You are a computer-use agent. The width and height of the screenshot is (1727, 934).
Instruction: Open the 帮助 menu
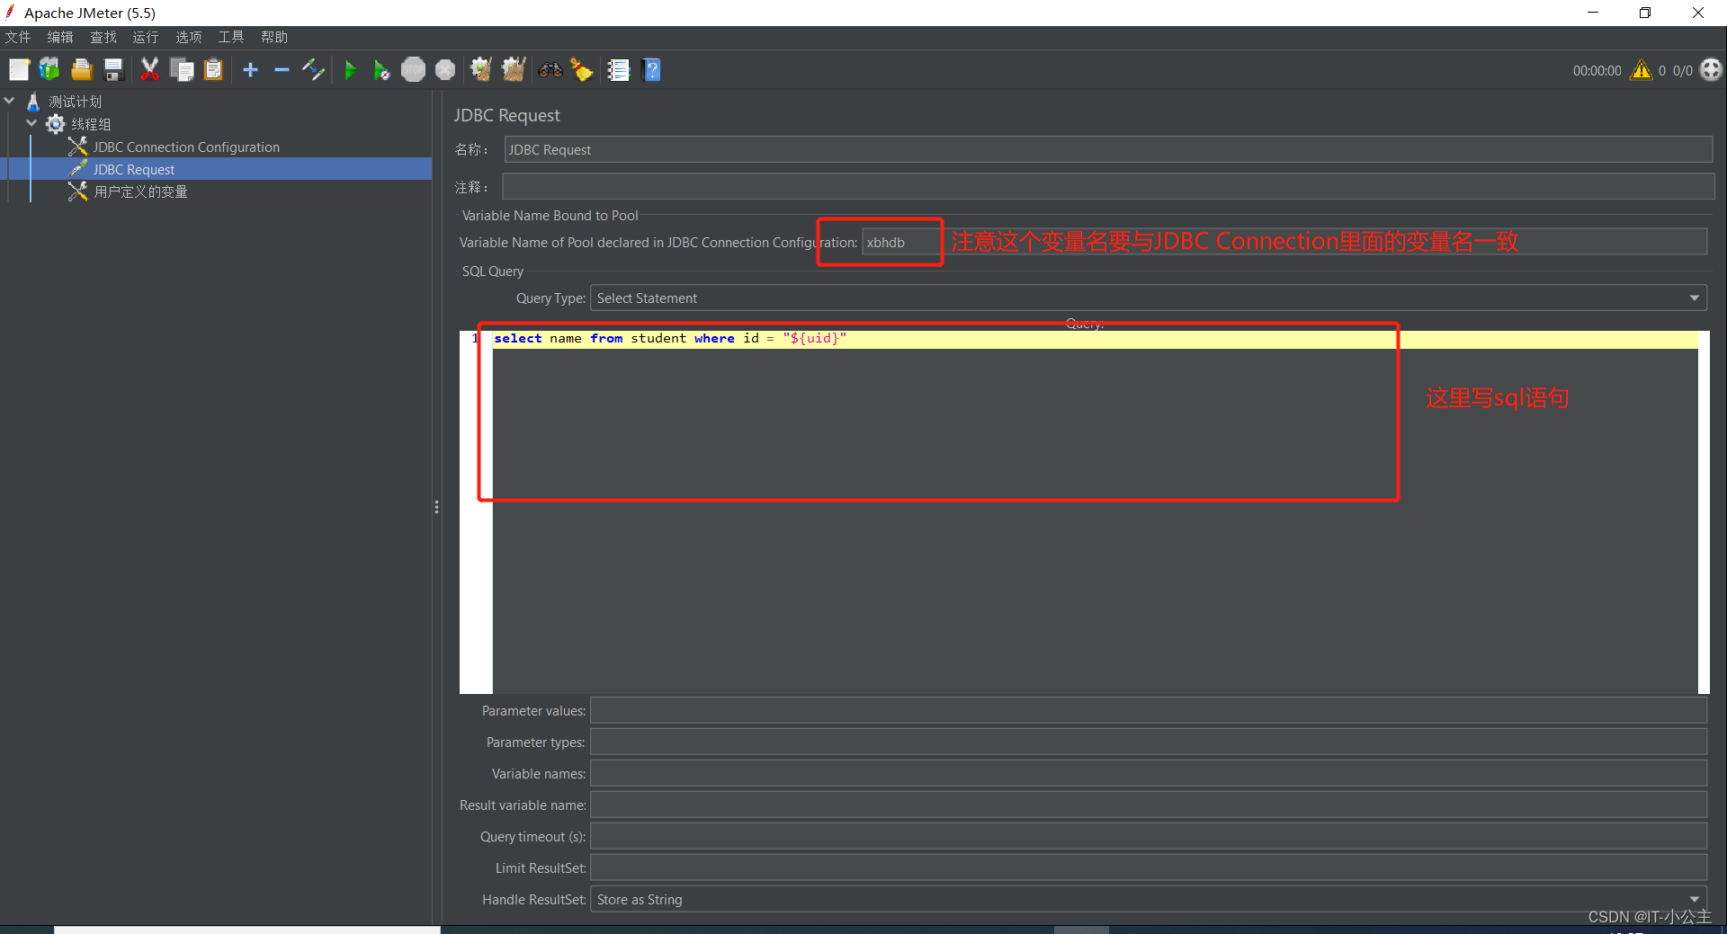274,37
